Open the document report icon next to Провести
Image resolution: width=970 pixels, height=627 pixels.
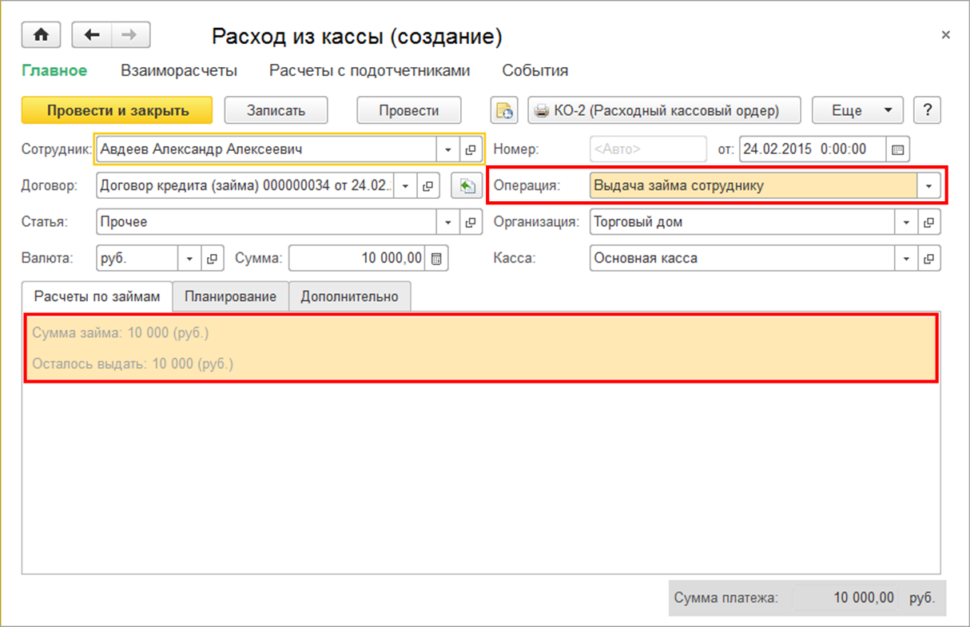point(504,111)
